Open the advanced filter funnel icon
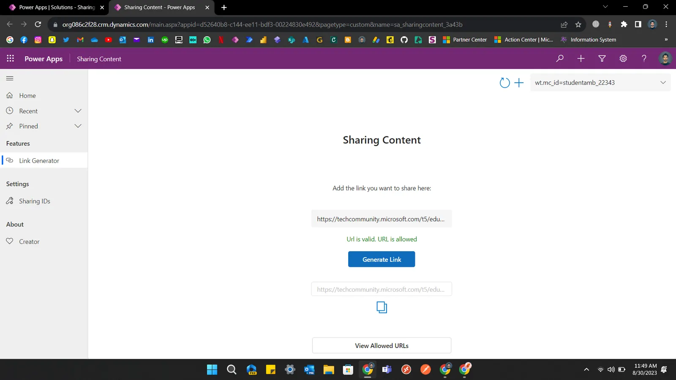Viewport: 676px width, 380px height. pos(602,59)
